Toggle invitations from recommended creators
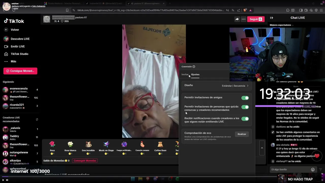The height and width of the screenshot is (183, 325). 245,107
